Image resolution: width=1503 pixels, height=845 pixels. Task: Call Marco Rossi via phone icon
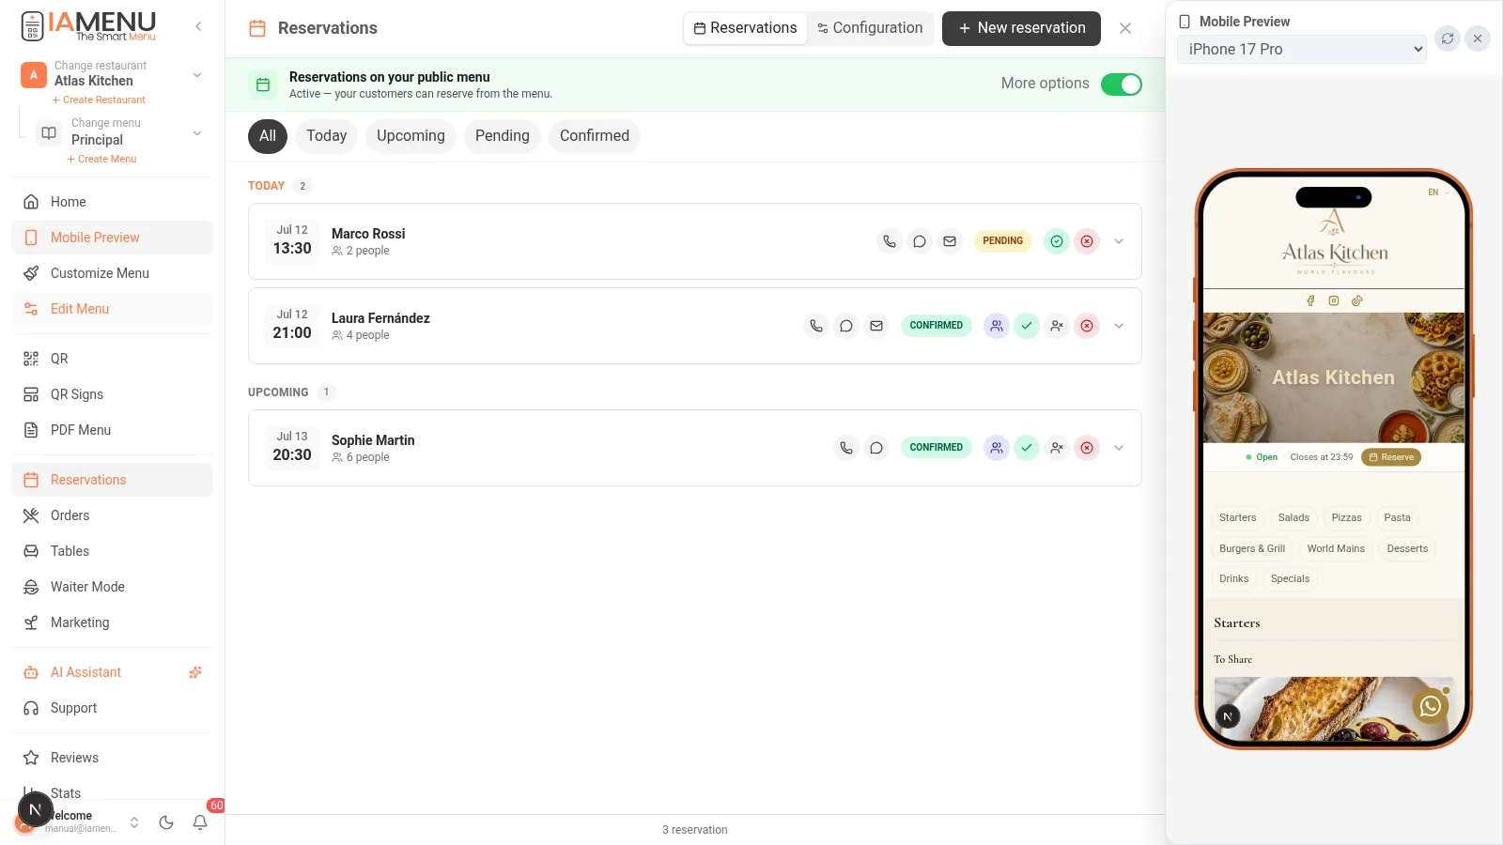click(890, 241)
